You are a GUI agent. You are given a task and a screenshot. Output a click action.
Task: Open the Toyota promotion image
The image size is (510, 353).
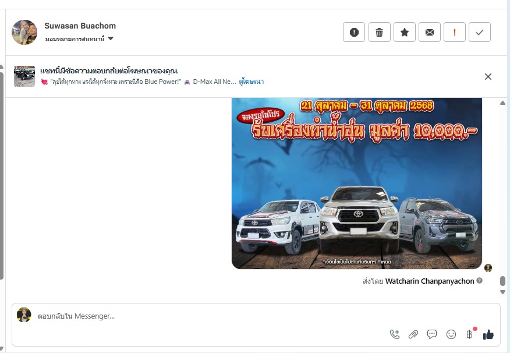tap(356, 183)
